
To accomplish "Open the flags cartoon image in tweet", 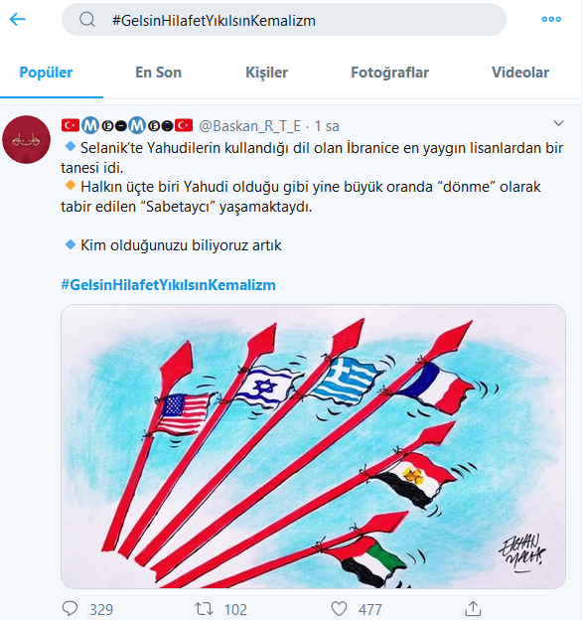I will (x=313, y=446).
